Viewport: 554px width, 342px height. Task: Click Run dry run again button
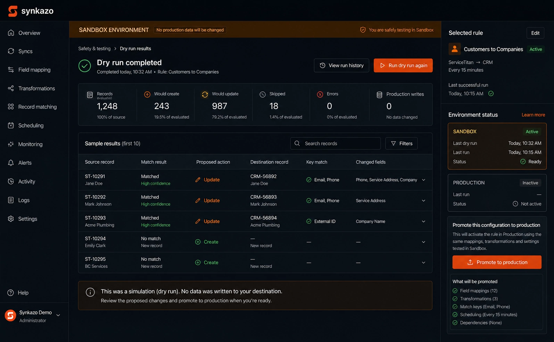pyautogui.click(x=403, y=66)
